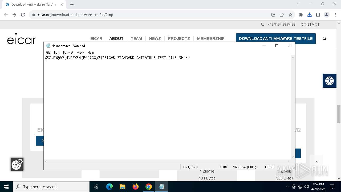Click the eicar logo
Screen dimensions: 341x192
22,38
